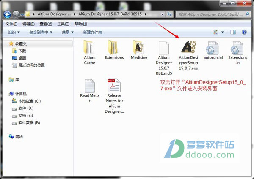Expand breadcrumb arrow after Build 36915

(146, 14)
